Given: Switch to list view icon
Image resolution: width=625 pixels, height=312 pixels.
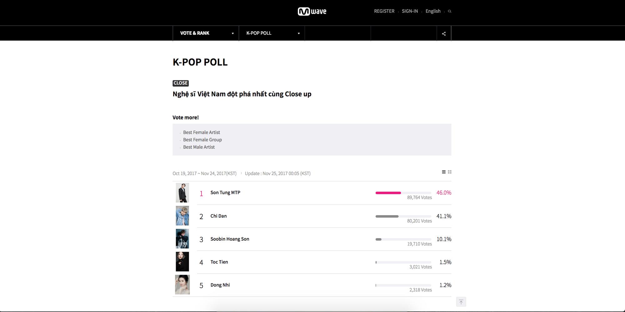Looking at the screenshot, I should 443,172.
